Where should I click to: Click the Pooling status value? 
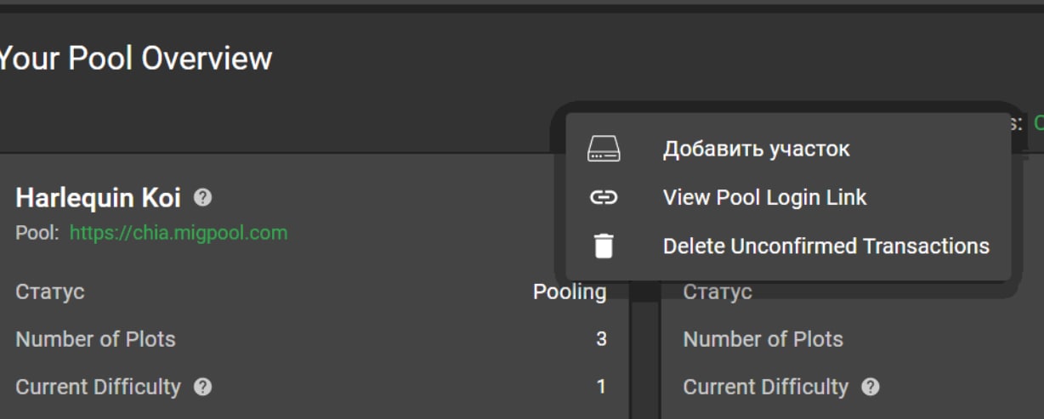(570, 292)
